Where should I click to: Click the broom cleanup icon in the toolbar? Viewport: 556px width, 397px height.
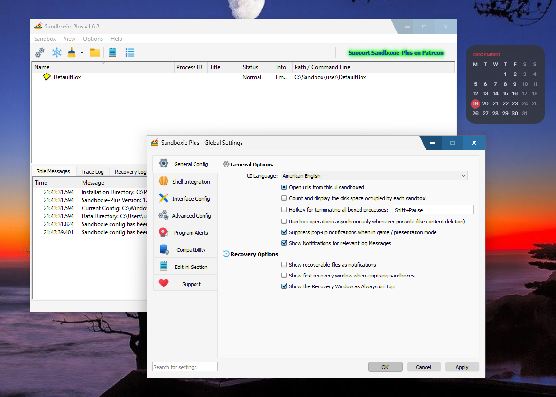point(72,53)
